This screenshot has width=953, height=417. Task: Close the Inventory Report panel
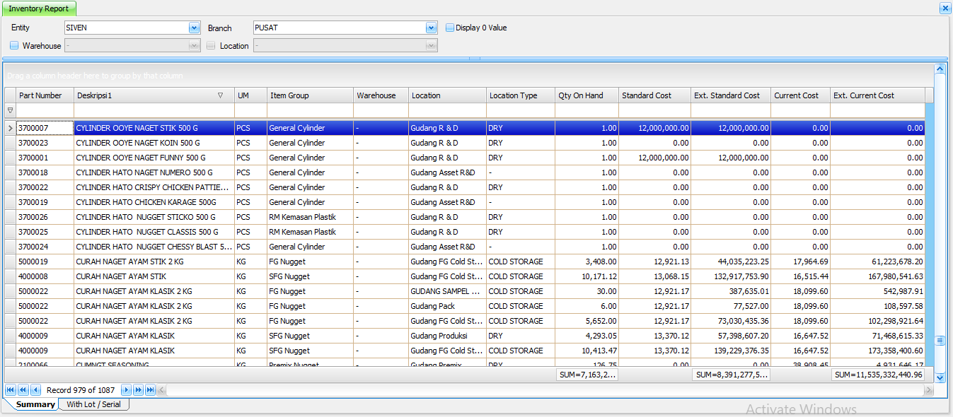point(945,8)
